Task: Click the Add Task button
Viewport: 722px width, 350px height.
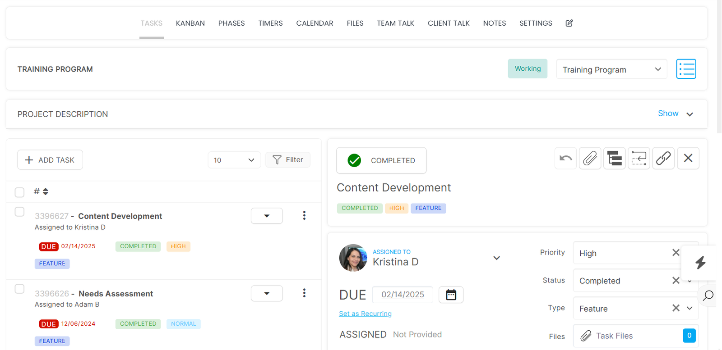Action: coord(50,160)
